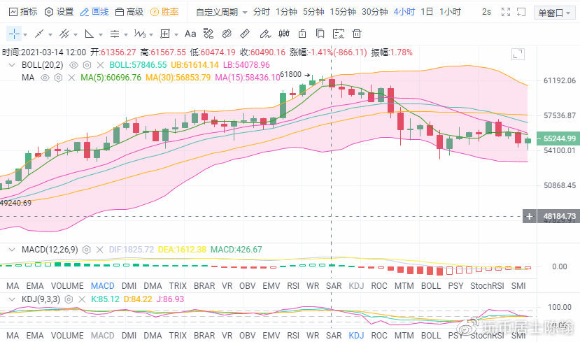Select the horizontal levels line tool
This screenshot has width=580, height=342.
coord(115,34)
